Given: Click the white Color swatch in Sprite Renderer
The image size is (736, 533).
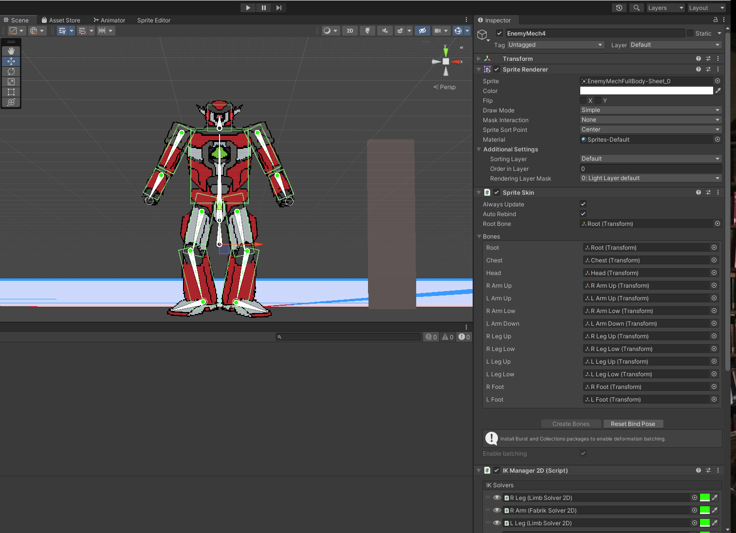Looking at the screenshot, I should (x=646, y=91).
